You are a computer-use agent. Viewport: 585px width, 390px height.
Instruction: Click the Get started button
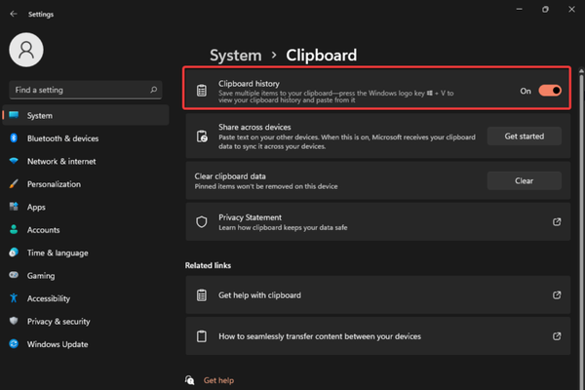pyautogui.click(x=524, y=136)
